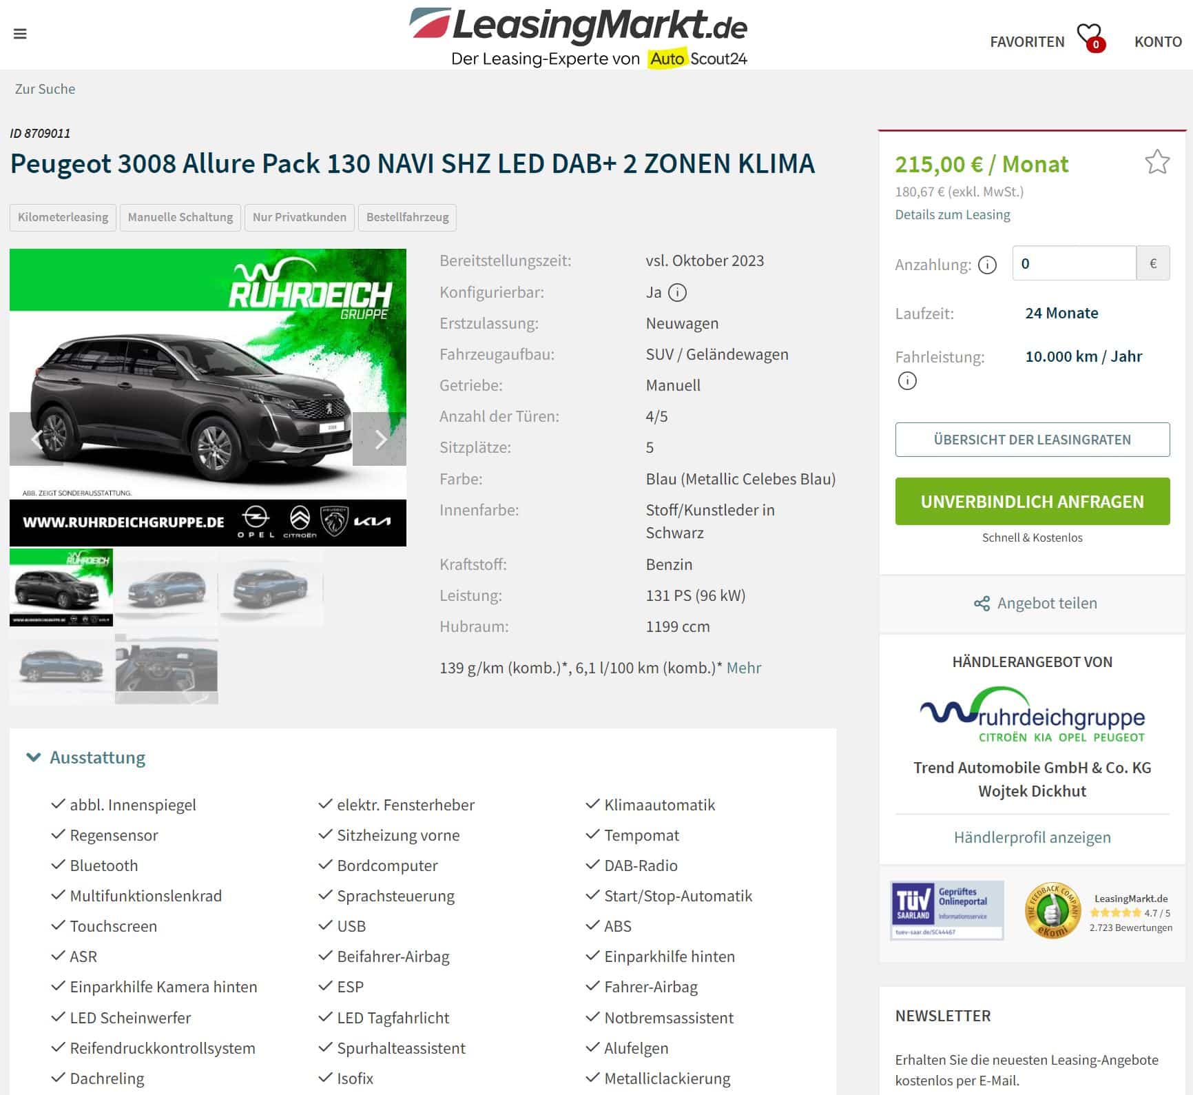Click the NEWSLETTER heading
The image size is (1193, 1095).
[943, 1016]
